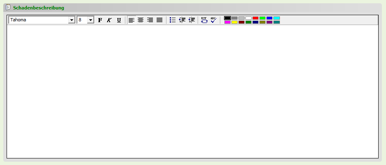Screen dimensions: 386x165
Task: Select the blue color swatch
Action: [270, 18]
